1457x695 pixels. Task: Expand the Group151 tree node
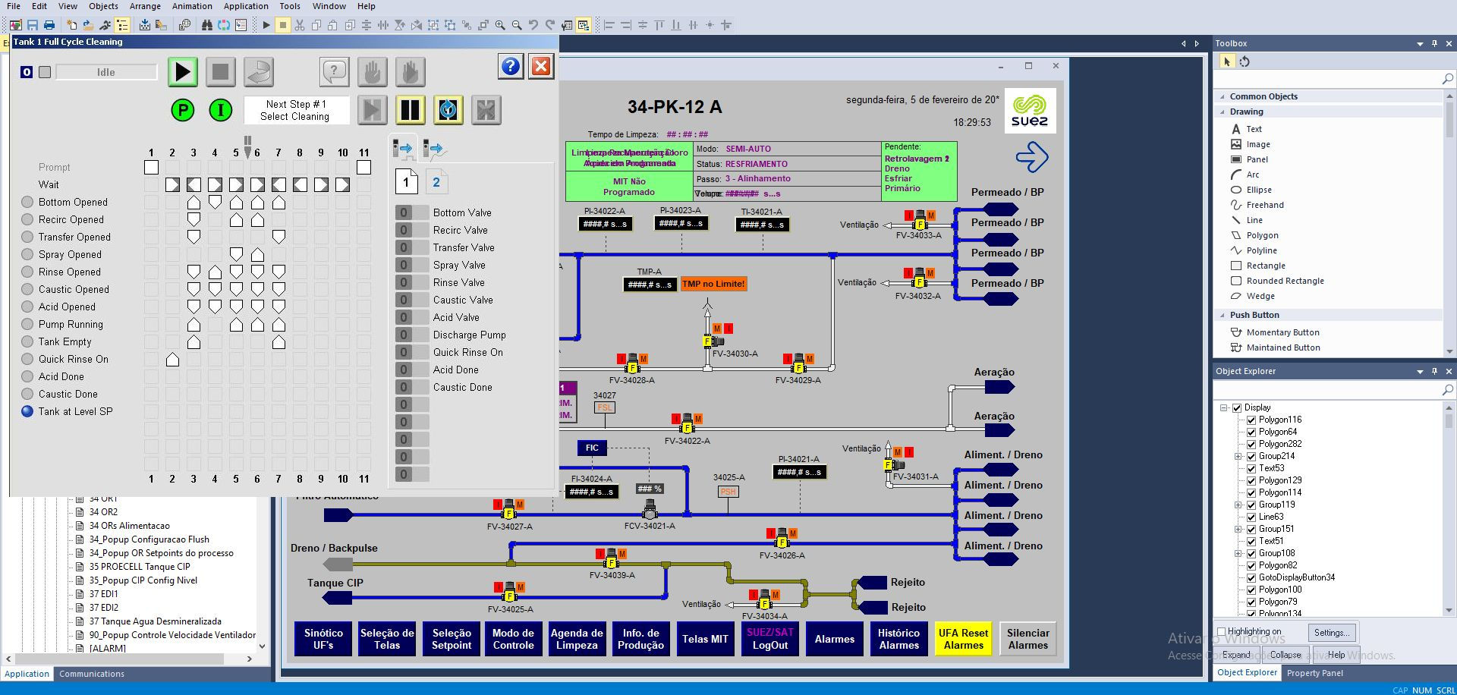tap(1238, 529)
